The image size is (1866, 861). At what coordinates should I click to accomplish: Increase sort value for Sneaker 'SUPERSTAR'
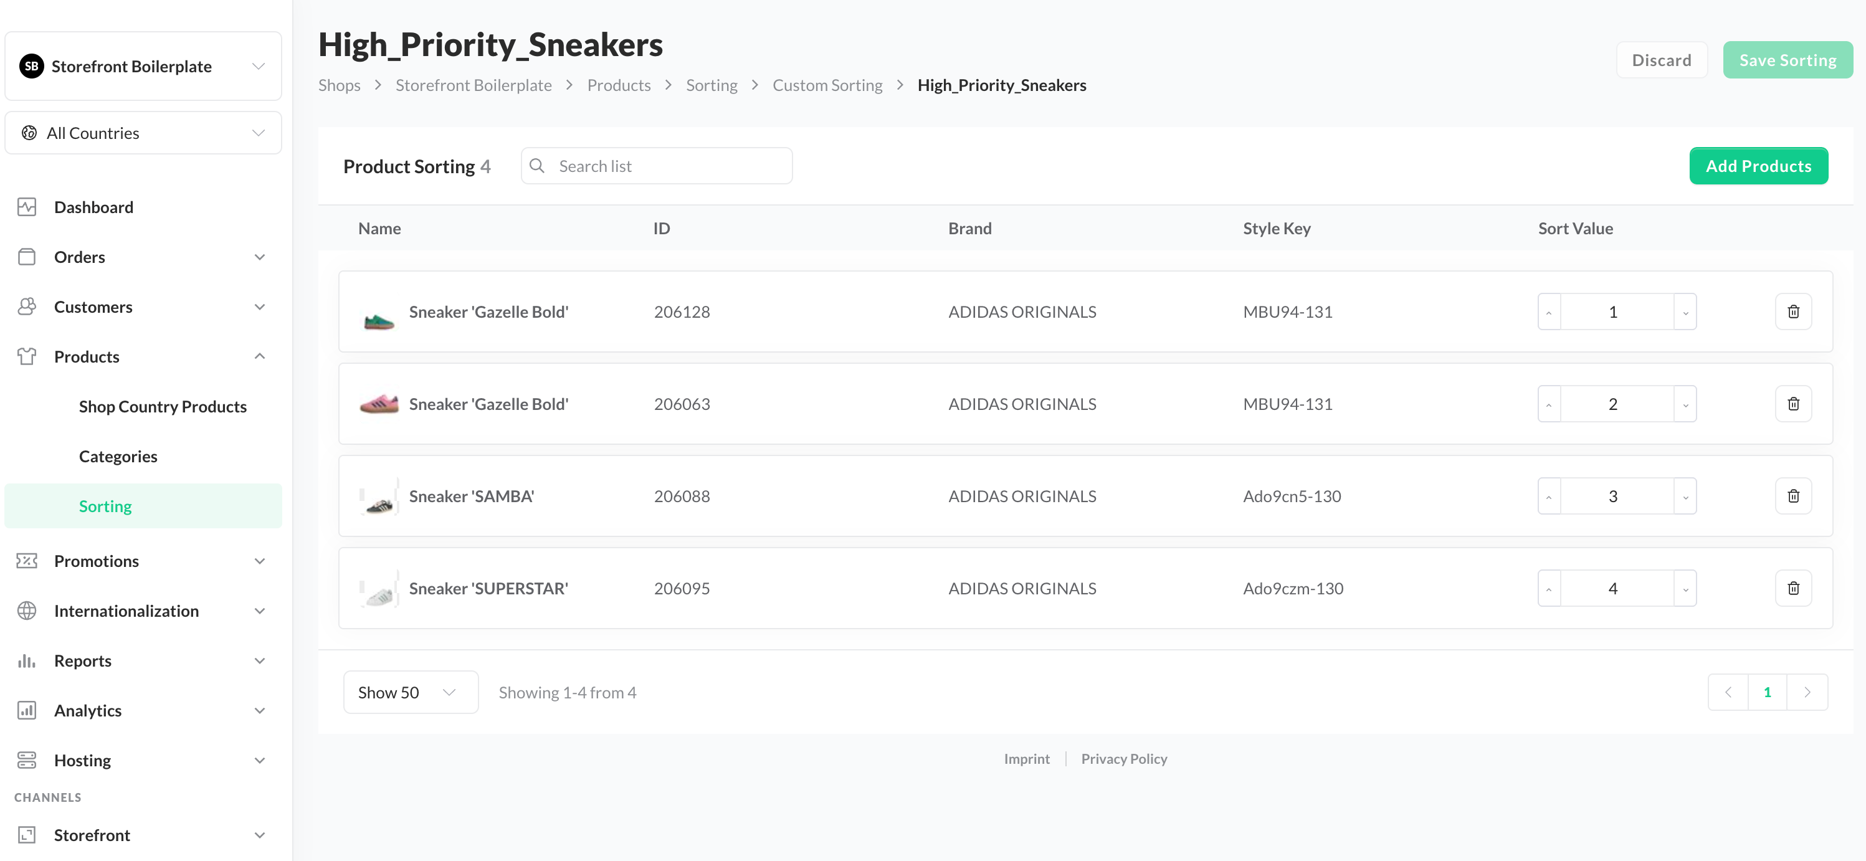click(1549, 588)
